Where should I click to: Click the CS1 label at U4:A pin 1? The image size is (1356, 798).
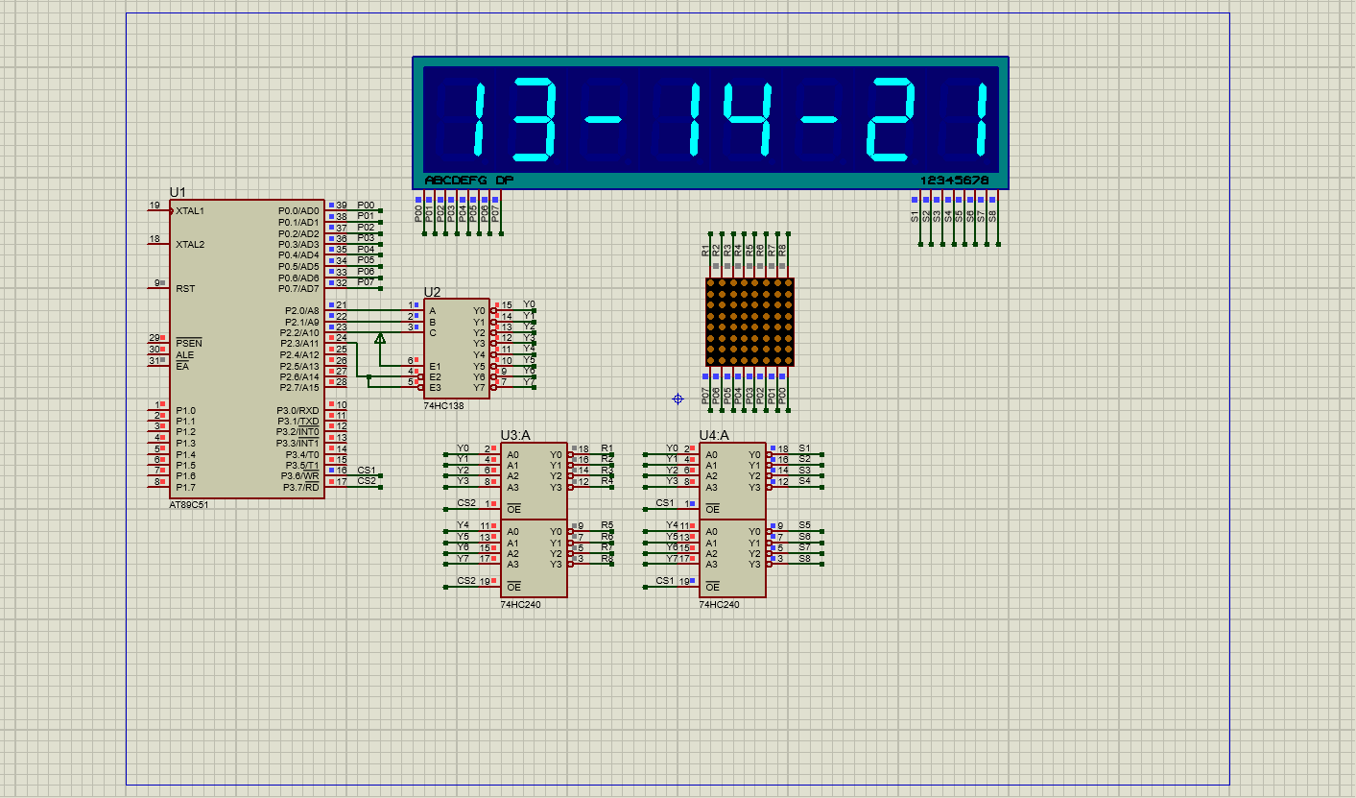[x=665, y=502]
